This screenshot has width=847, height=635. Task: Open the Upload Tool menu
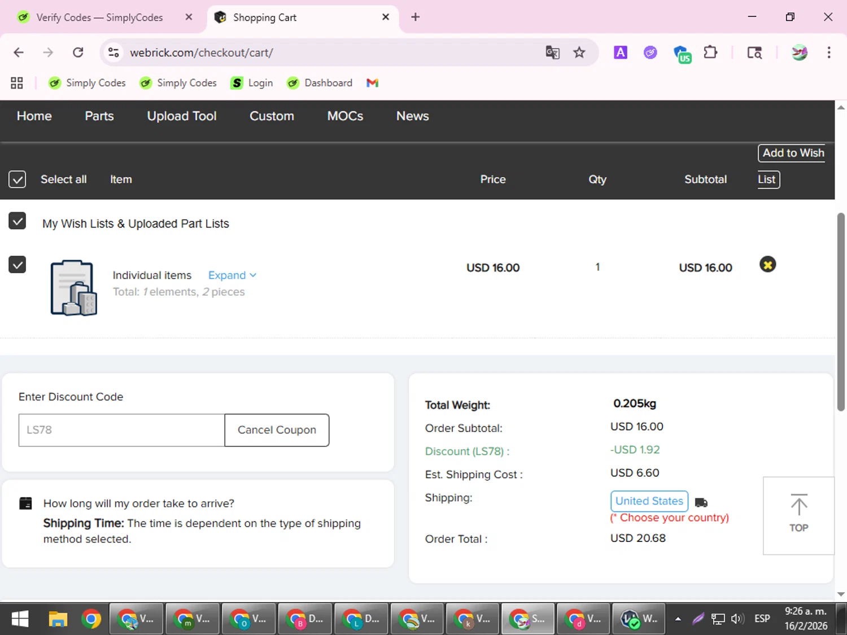point(182,116)
